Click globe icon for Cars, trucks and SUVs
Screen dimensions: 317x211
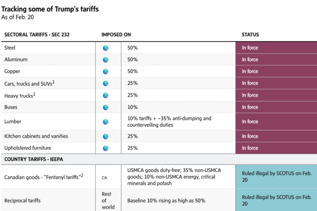[x=105, y=83]
